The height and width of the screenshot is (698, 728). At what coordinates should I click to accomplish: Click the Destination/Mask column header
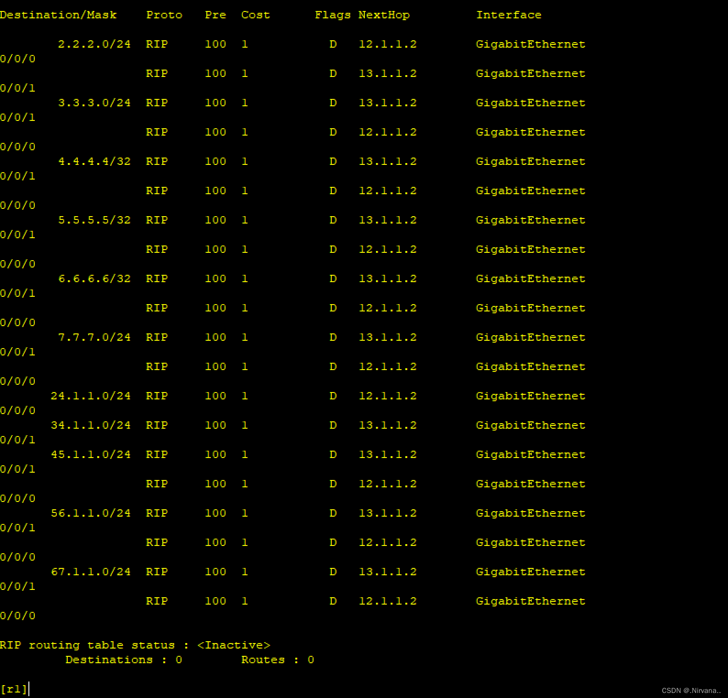[58, 15]
